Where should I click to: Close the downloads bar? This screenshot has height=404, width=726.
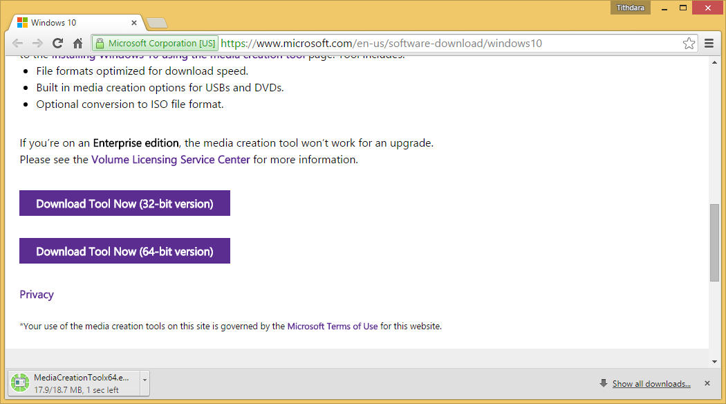[x=707, y=383]
